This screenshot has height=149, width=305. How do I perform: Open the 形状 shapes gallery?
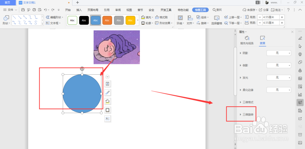click(x=6, y=20)
